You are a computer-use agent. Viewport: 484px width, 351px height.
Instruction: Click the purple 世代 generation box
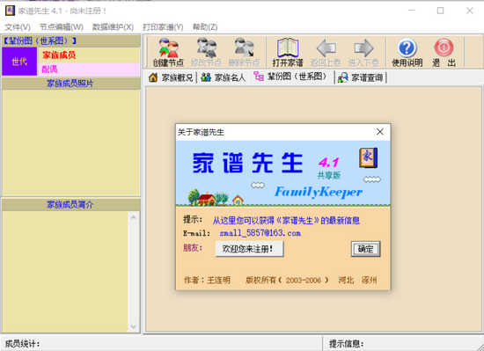coord(19,62)
